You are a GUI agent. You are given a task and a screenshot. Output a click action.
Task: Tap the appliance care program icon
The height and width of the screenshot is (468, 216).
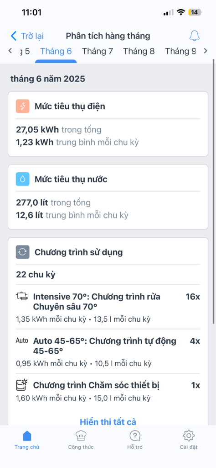[22, 385]
